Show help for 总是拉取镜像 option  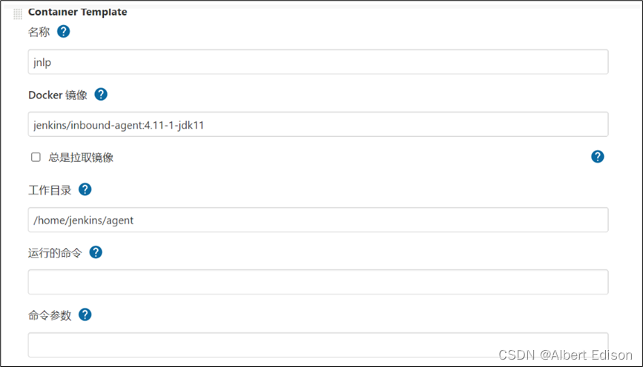point(598,156)
